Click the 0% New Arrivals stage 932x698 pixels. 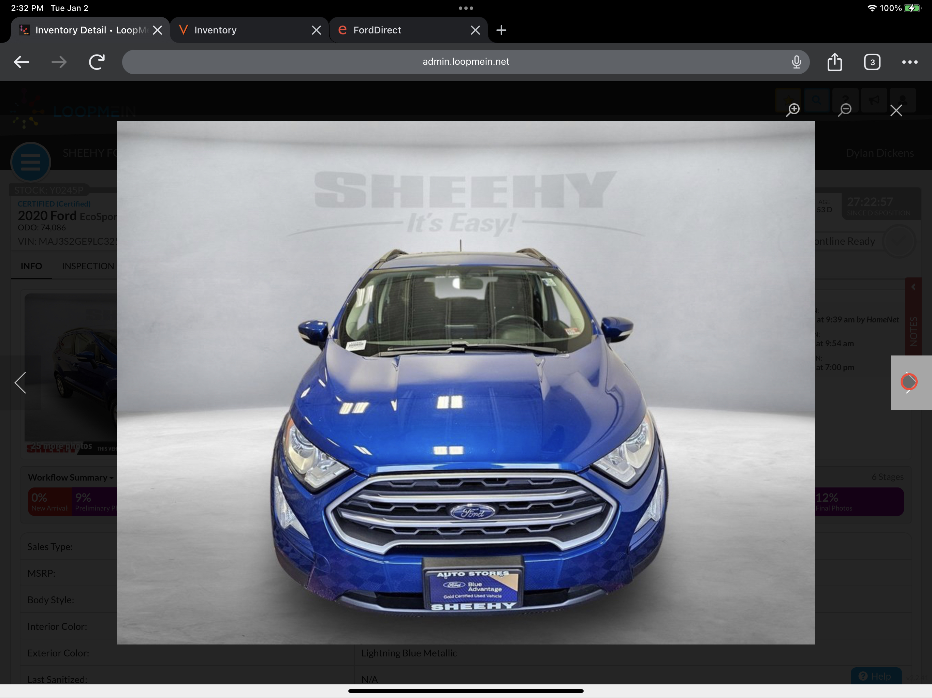[x=50, y=502]
